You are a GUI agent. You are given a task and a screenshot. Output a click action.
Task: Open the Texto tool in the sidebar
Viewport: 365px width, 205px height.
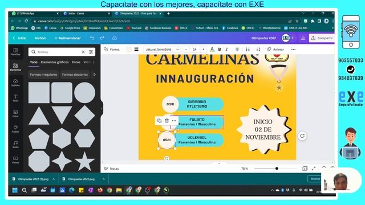15,98
